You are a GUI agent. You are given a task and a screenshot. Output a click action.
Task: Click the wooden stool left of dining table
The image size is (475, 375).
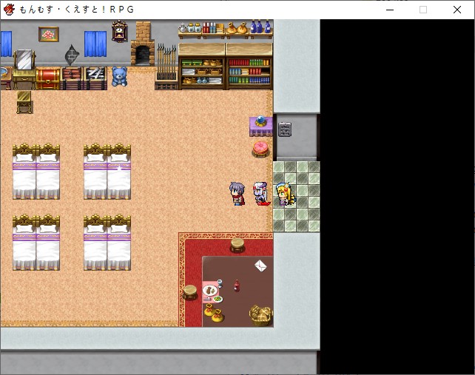(190, 292)
